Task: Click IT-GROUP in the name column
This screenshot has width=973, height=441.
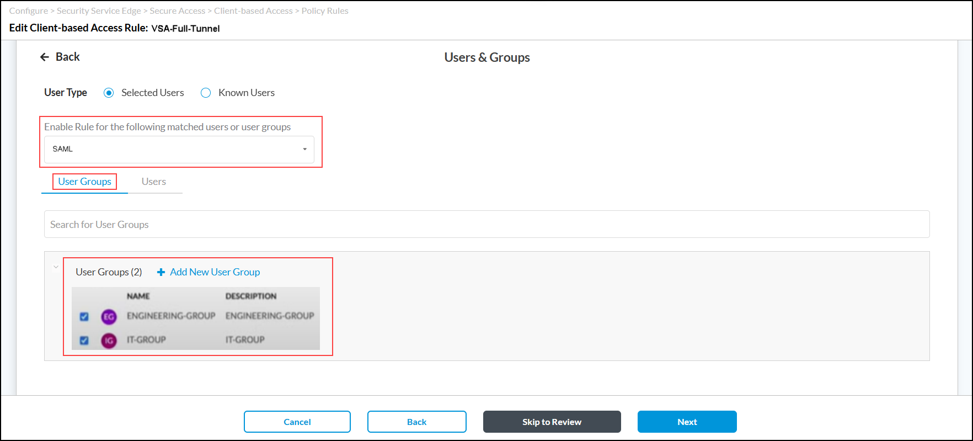Action: pos(146,339)
